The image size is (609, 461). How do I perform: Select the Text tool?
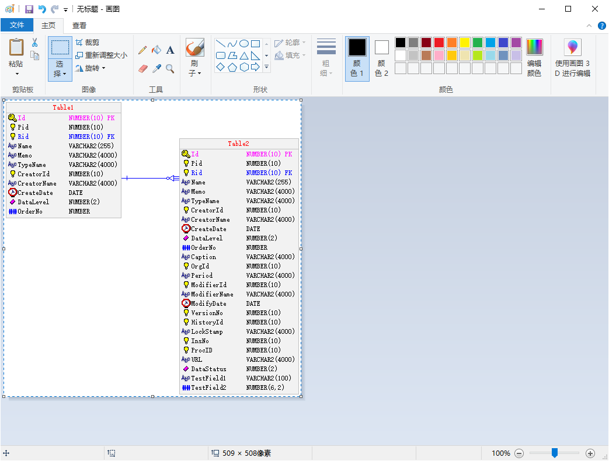[x=170, y=50]
